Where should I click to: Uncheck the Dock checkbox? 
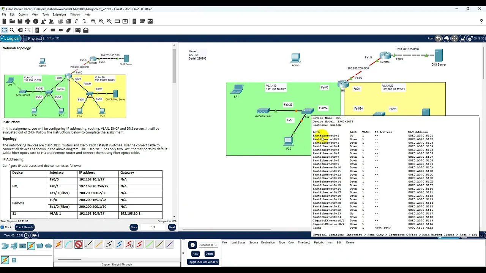click(x=2, y=227)
